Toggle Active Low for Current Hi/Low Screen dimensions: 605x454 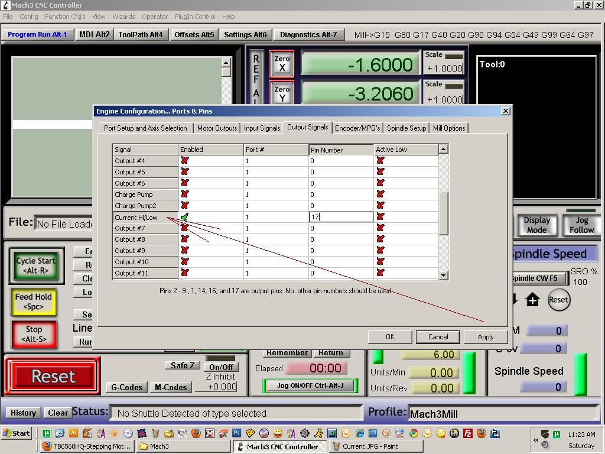point(380,217)
